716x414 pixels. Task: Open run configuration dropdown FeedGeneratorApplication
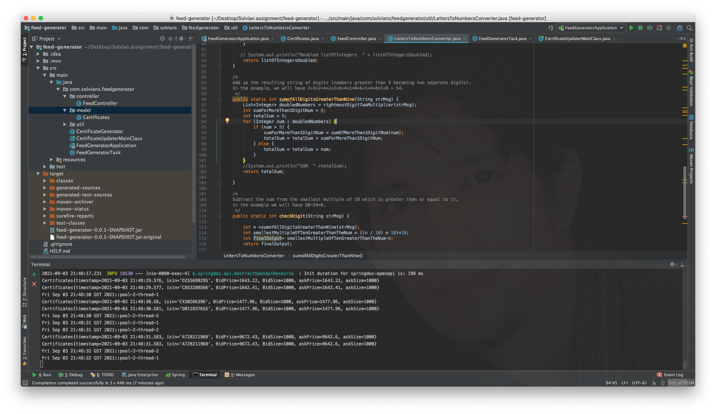[x=591, y=28]
